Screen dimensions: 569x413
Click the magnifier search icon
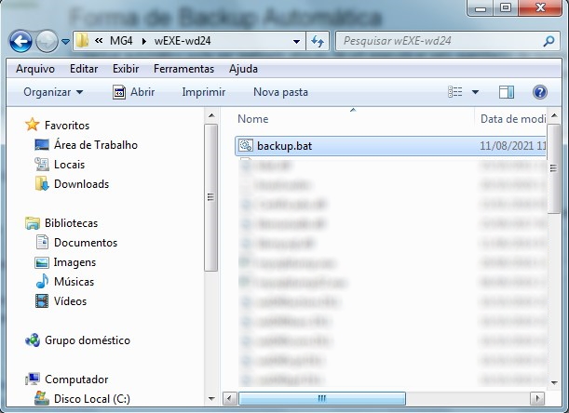(x=549, y=41)
